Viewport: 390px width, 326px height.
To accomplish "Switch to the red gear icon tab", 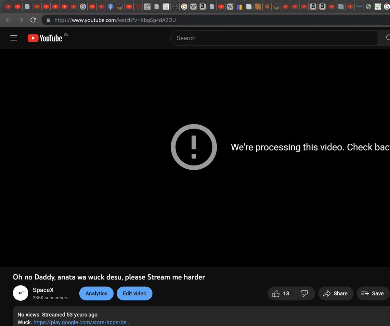I will [x=138, y=6].
